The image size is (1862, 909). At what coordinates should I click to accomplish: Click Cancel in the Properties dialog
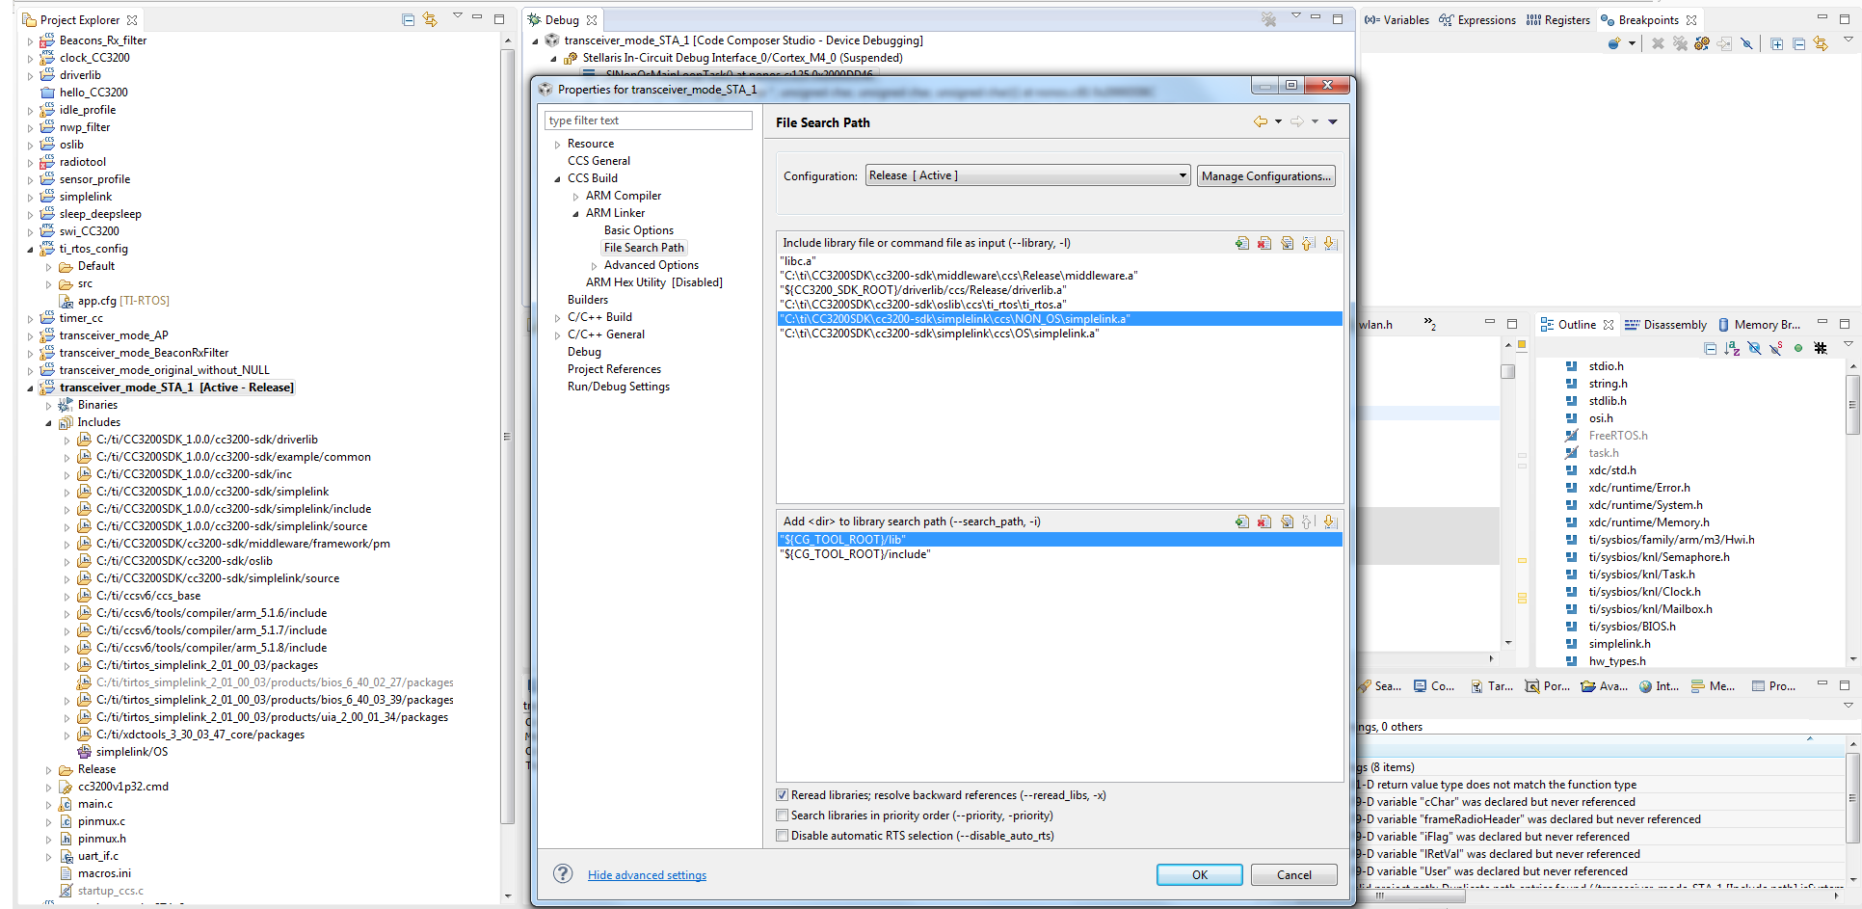pos(1293,874)
